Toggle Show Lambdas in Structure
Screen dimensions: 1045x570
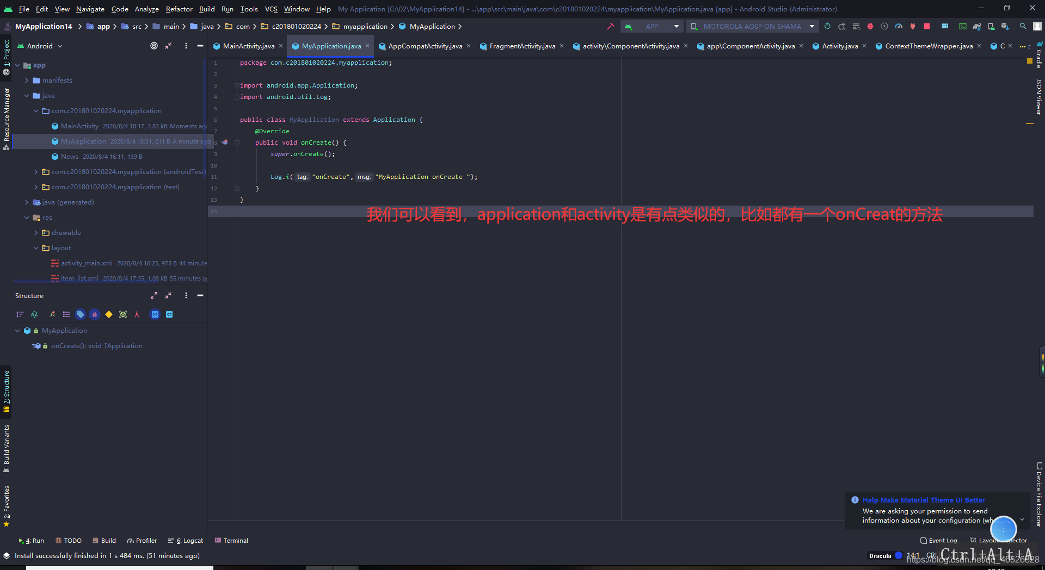[x=137, y=314]
